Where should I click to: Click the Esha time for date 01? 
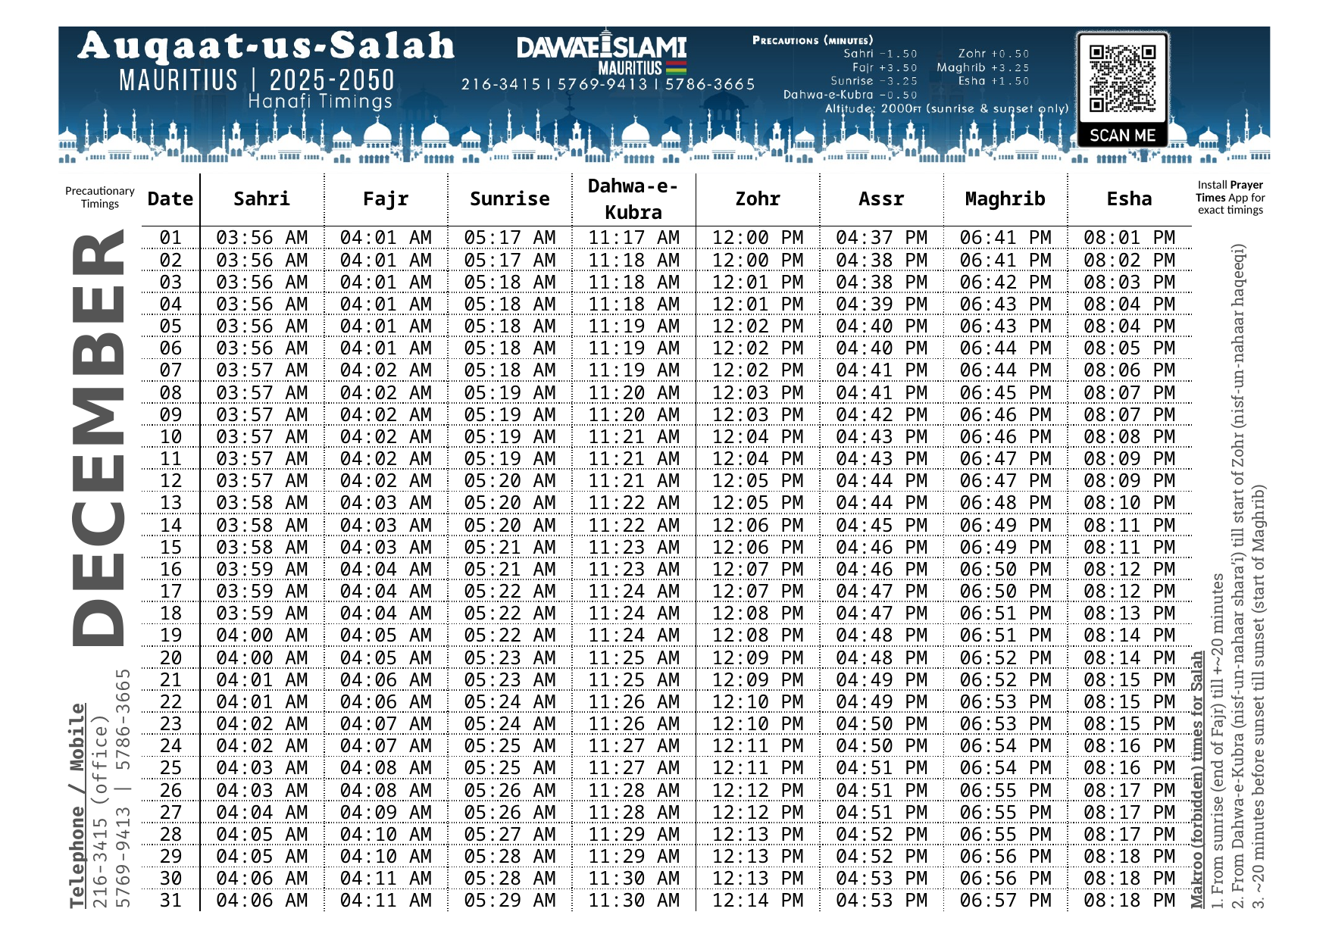(1129, 238)
